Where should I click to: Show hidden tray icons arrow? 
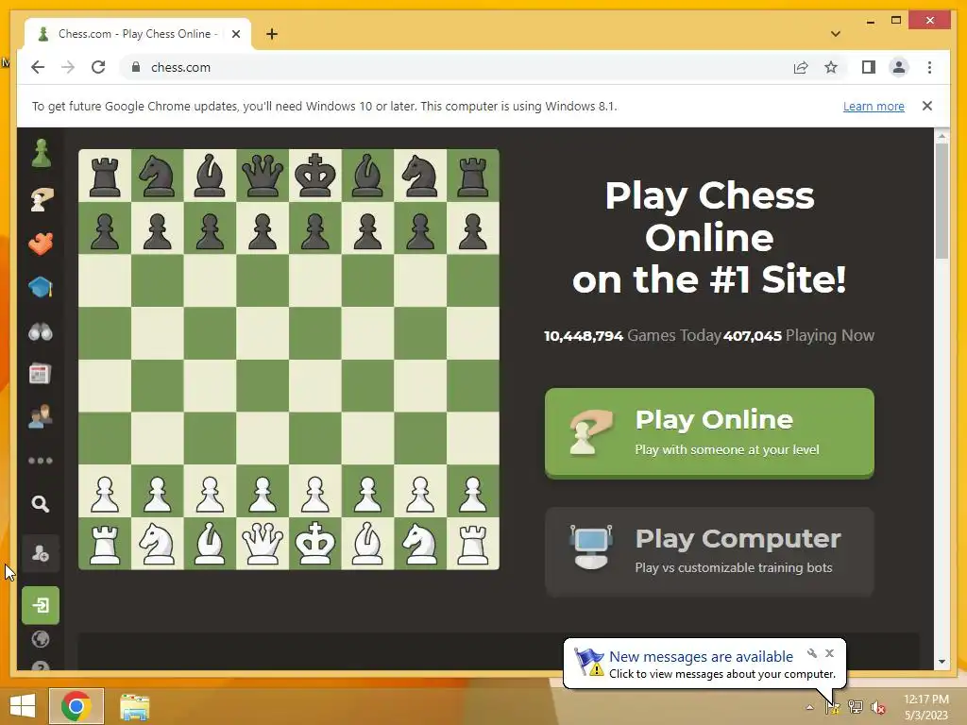(809, 706)
